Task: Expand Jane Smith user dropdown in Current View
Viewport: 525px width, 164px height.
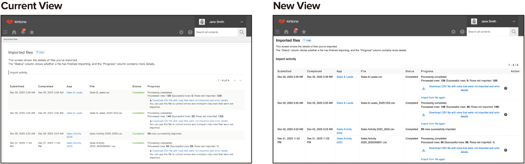Action: pos(242,22)
